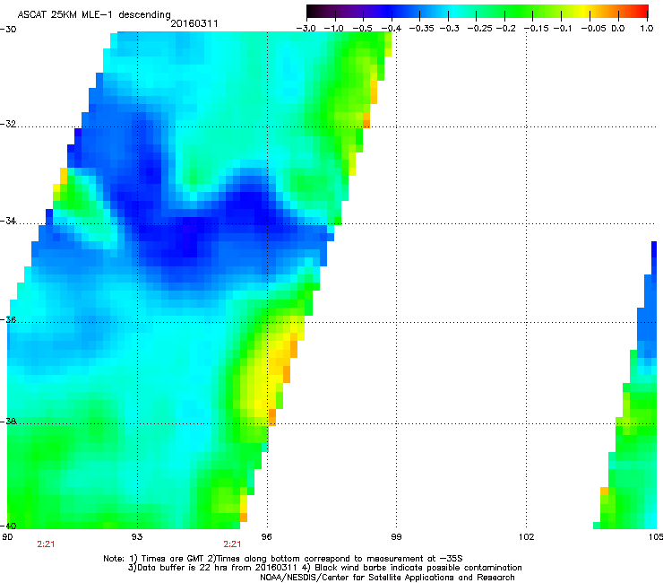
Task: Click the -36 latitude axis label
Action: coord(8,319)
